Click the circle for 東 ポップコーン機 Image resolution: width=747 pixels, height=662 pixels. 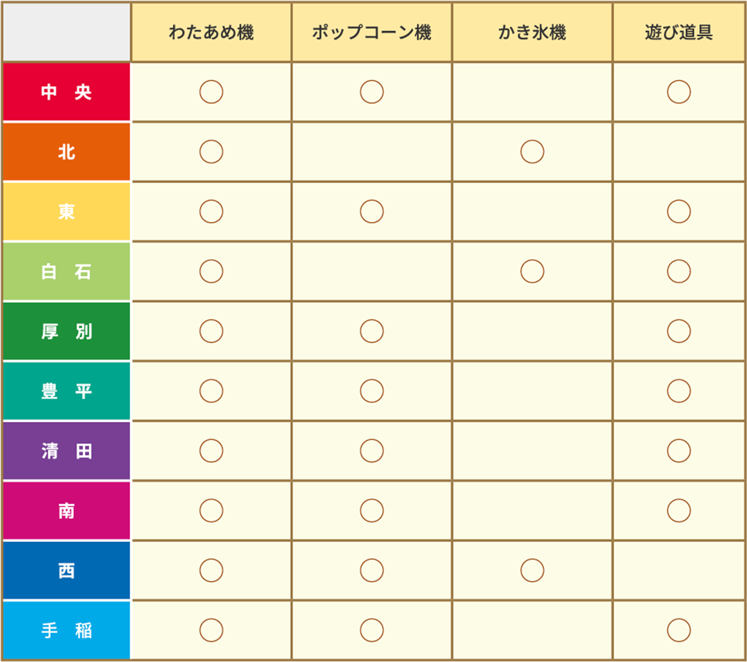click(x=372, y=211)
